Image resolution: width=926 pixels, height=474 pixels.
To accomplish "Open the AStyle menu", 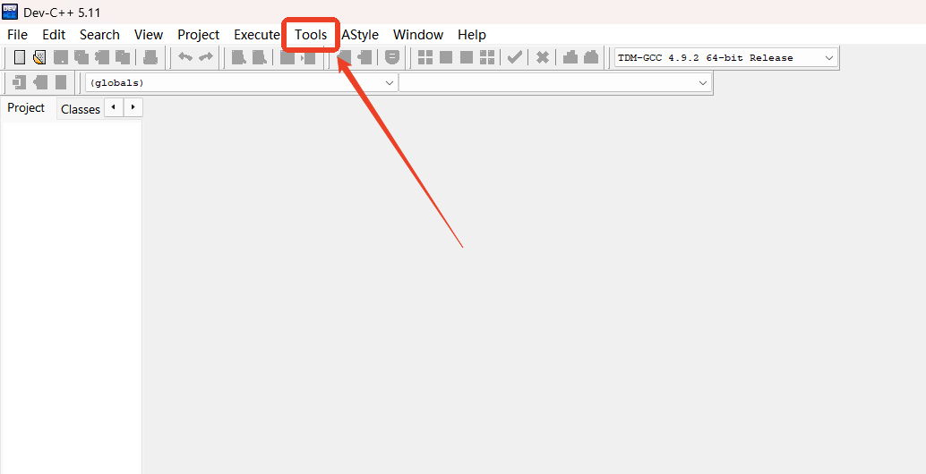I will pos(360,35).
